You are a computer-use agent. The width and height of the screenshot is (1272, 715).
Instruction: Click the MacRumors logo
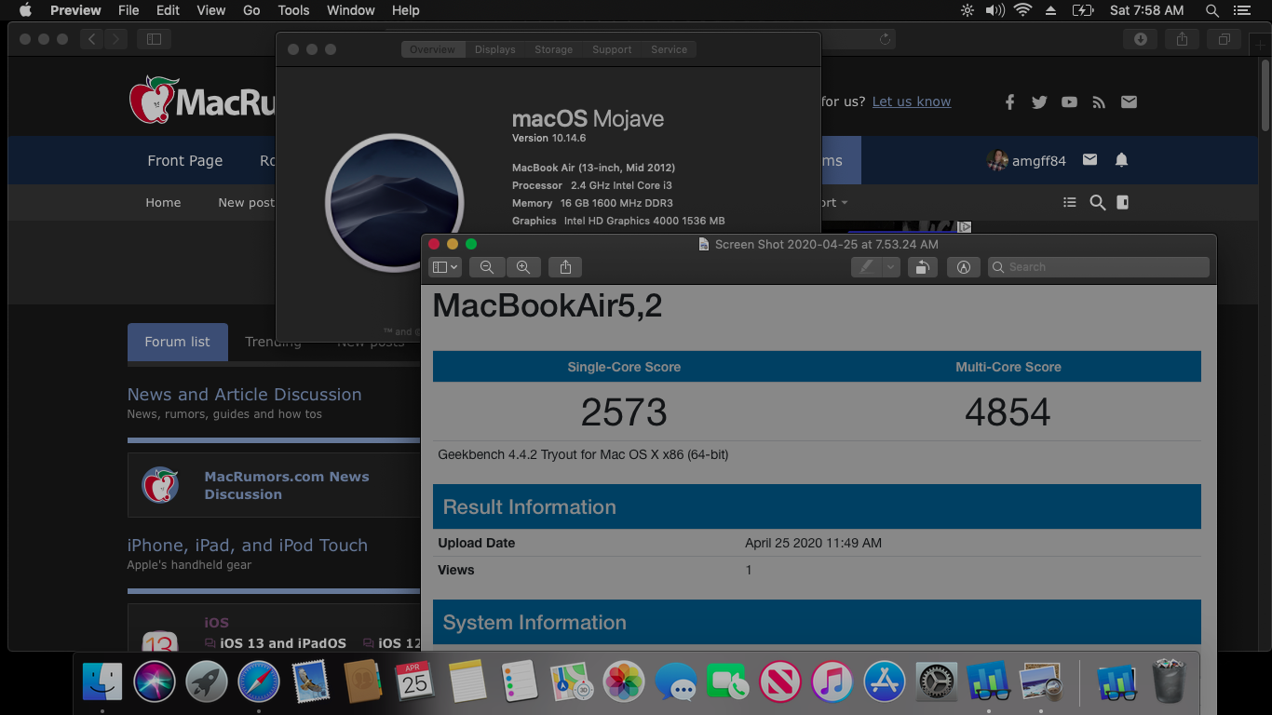[203, 101]
